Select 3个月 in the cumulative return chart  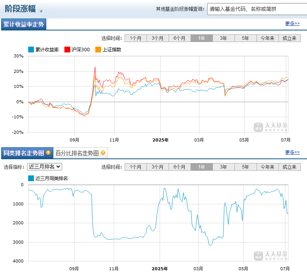(x=158, y=38)
